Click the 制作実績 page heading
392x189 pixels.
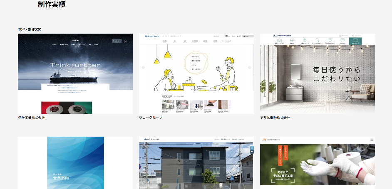pyautogui.click(x=51, y=5)
